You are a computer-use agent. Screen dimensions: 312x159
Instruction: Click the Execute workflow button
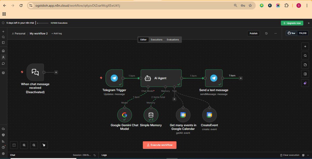pos(160,145)
